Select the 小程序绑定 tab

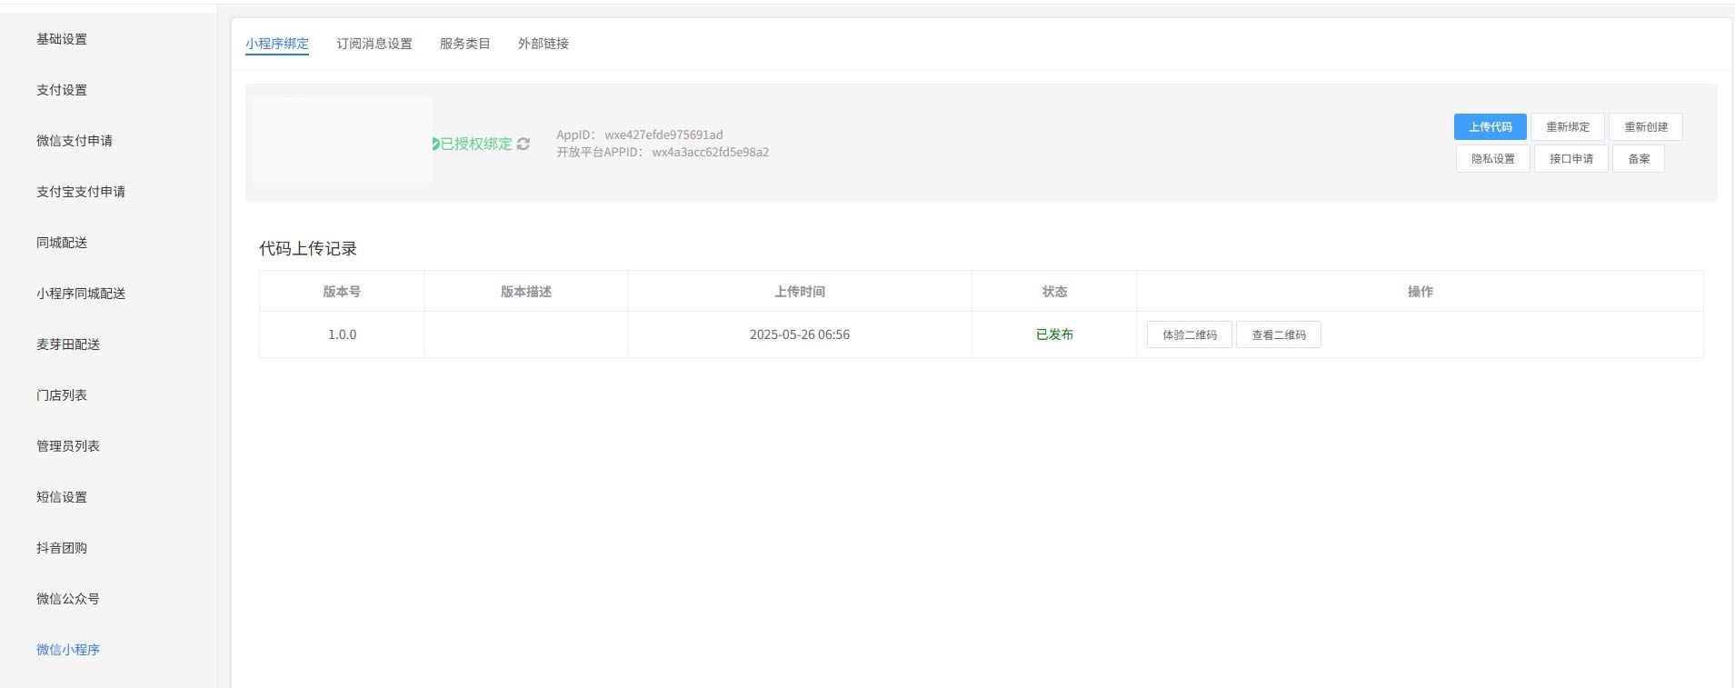(x=277, y=44)
